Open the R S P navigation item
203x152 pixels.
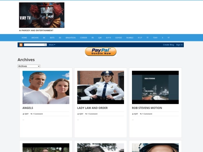(x=140, y=38)
